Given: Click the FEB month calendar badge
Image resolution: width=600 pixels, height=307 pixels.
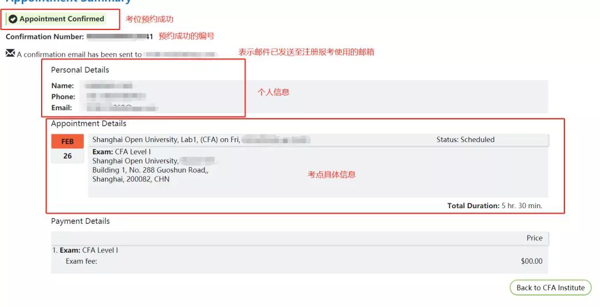Looking at the screenshot, I should (68, 142).
